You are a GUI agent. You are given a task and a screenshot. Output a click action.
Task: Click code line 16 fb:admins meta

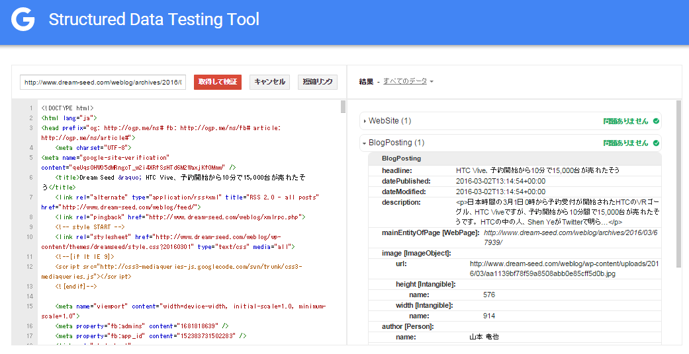point(142,326)
